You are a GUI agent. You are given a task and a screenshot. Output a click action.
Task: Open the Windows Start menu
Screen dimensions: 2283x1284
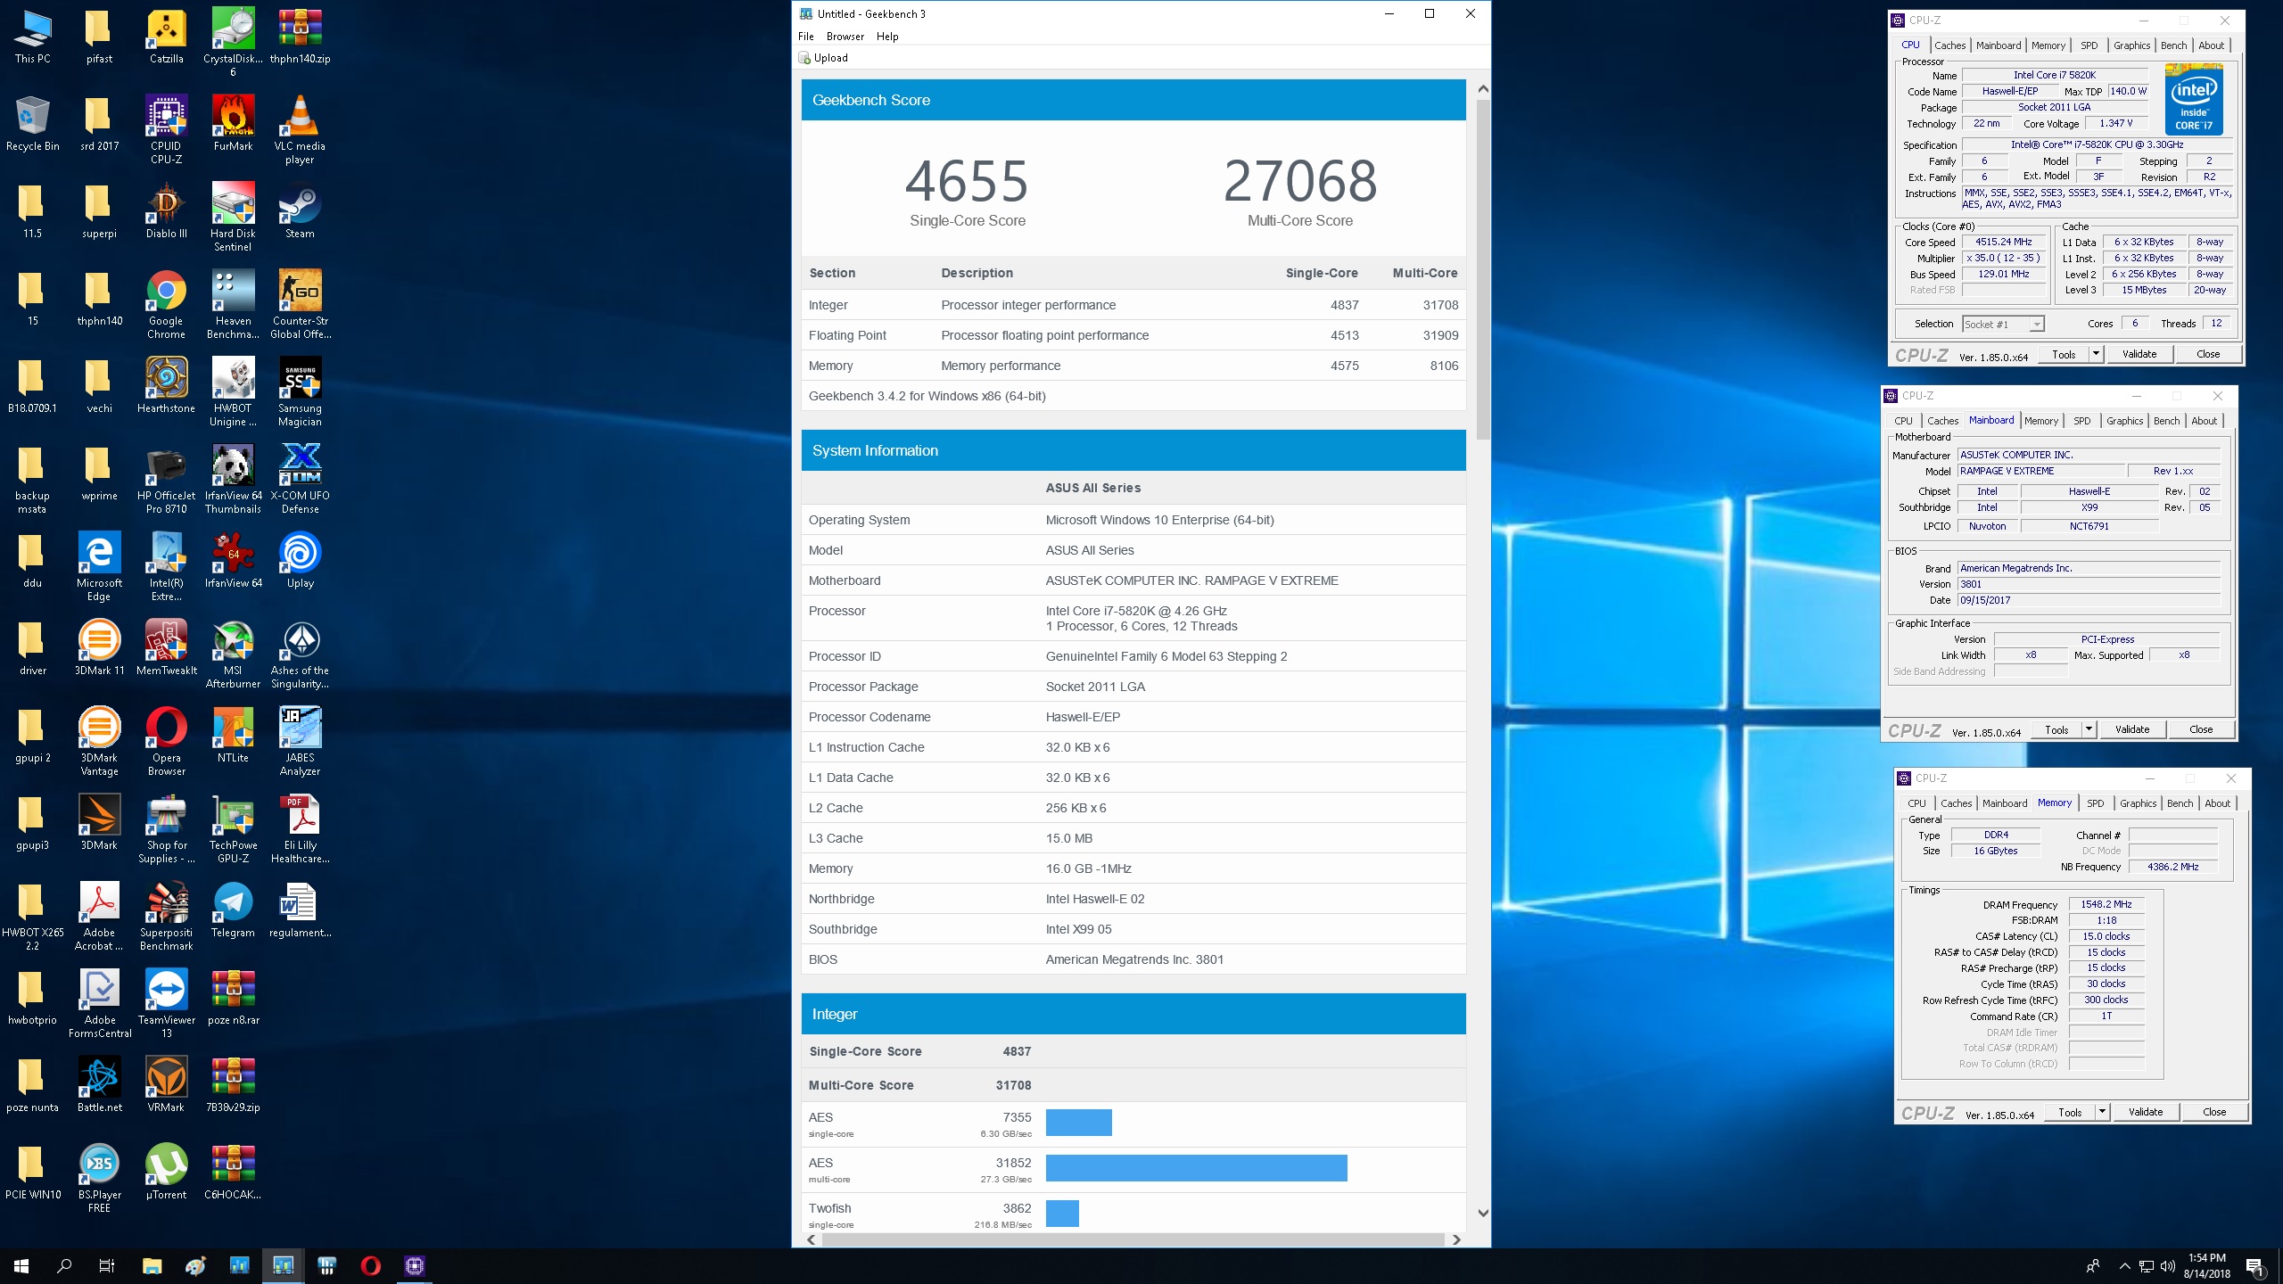pyautogui.click(x=21, y=1265)
